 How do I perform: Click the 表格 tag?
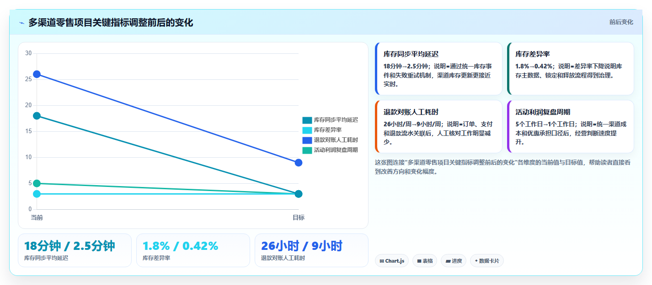point(425,261)
